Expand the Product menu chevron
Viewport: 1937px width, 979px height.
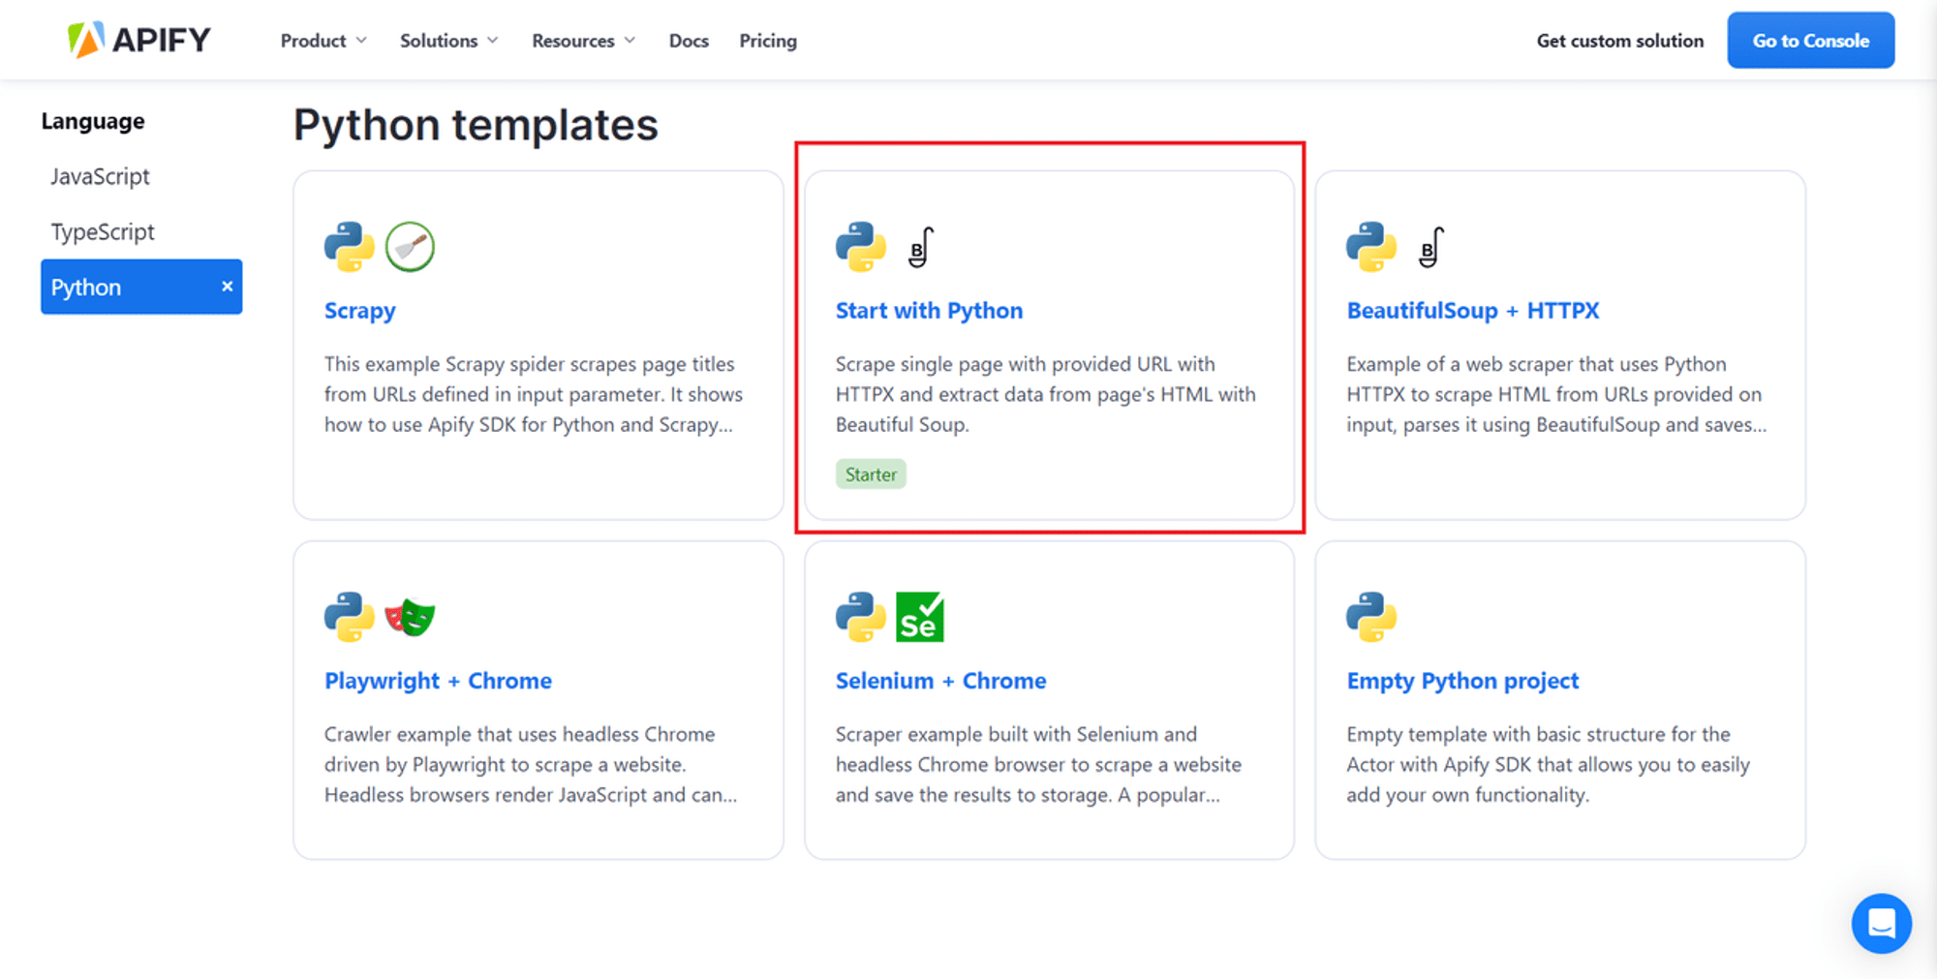(x=361, y=41)
